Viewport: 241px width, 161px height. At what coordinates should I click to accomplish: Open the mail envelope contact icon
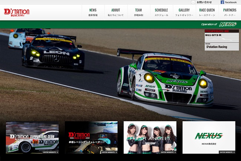[x=193, y=2]
